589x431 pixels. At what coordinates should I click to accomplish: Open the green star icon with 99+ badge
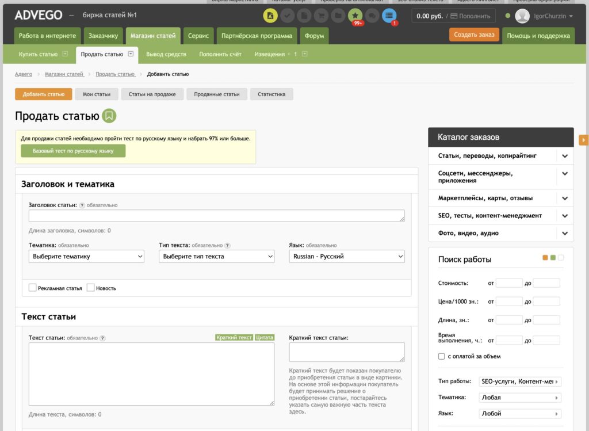(355, 16)
